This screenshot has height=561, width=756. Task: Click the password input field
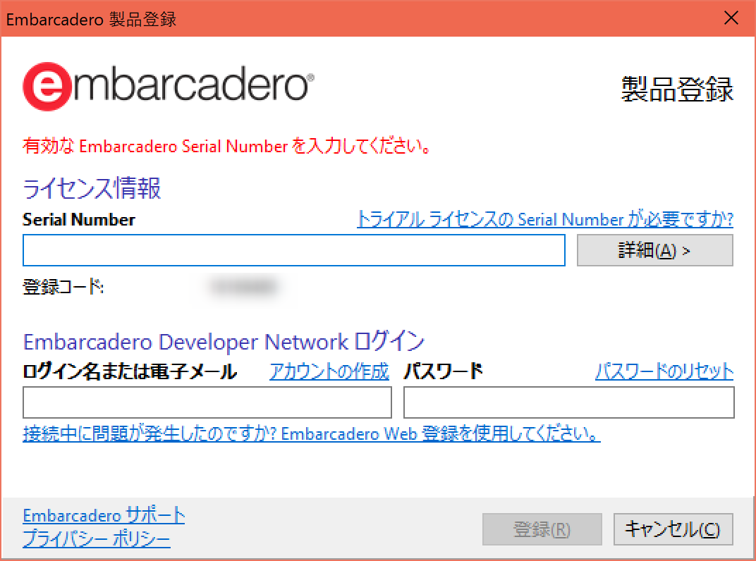pos(568,402)
